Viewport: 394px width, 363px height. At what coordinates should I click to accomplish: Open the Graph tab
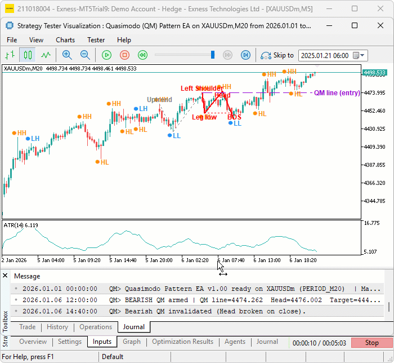click(132, 342)
